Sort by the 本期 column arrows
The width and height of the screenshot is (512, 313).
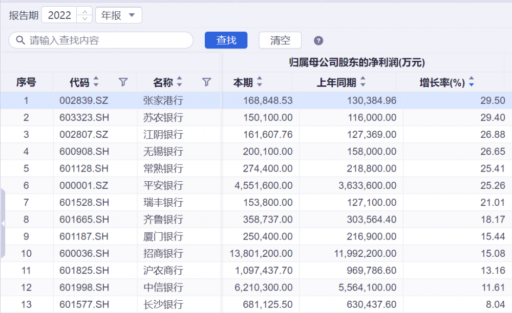pos(260,82)
